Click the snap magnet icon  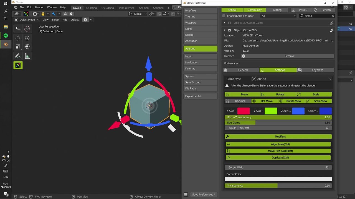point(159,14)
